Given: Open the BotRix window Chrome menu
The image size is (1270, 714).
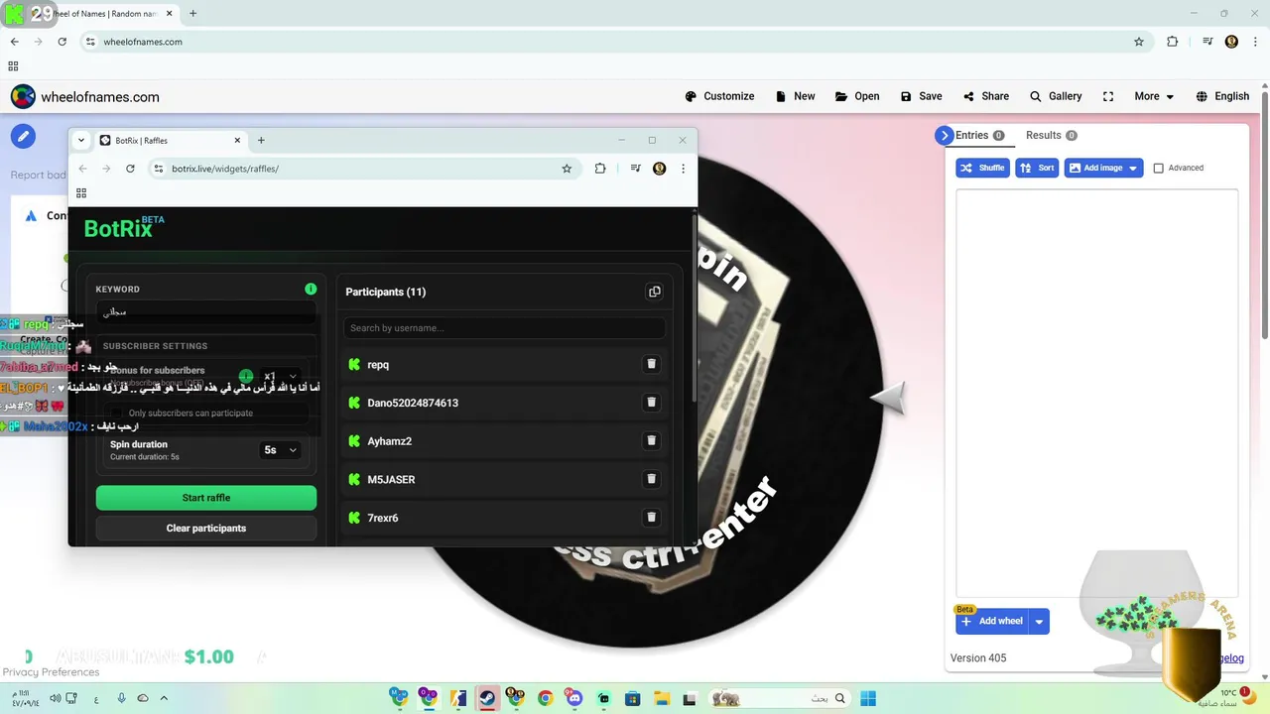Looking at the screenshot, I should (683, 169).
